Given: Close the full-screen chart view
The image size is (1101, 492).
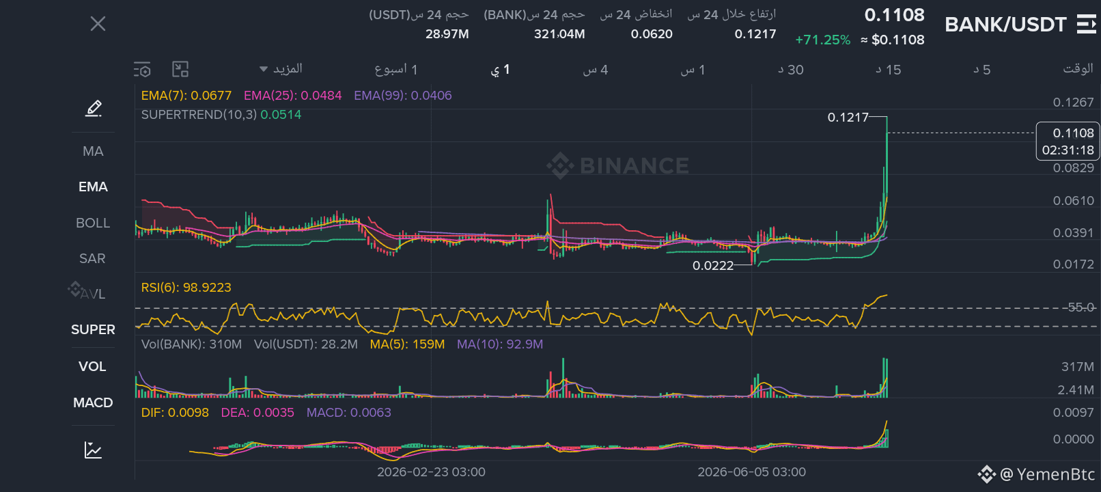Looking at the screenshot, I should coord(98,24).
